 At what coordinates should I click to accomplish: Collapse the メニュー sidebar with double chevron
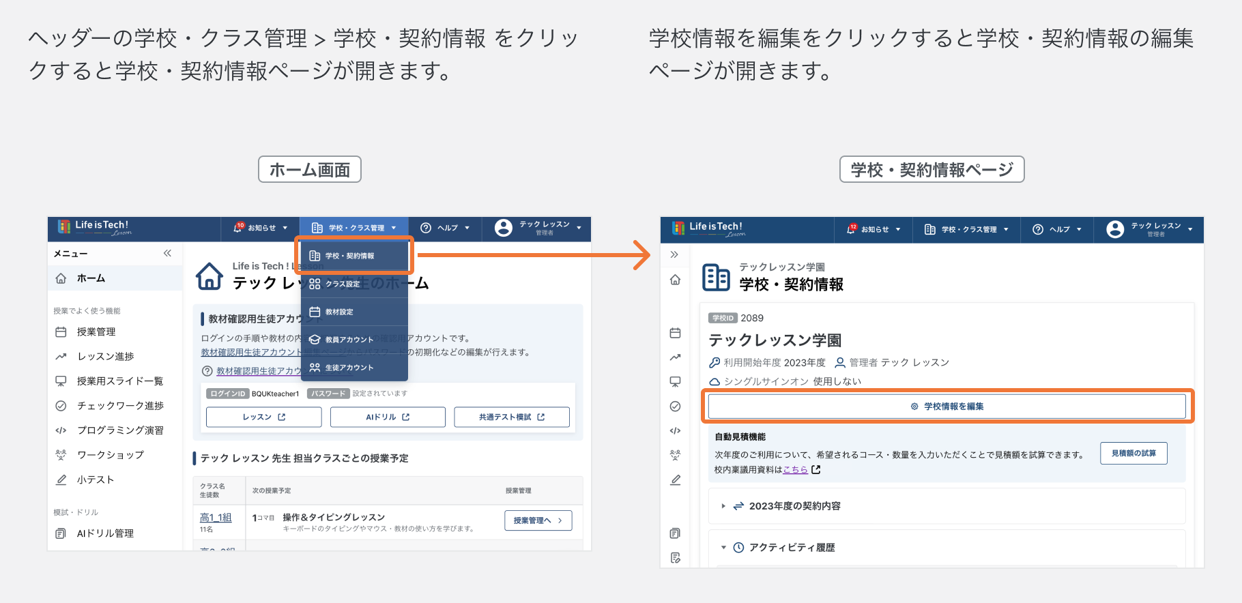(167, 253)
